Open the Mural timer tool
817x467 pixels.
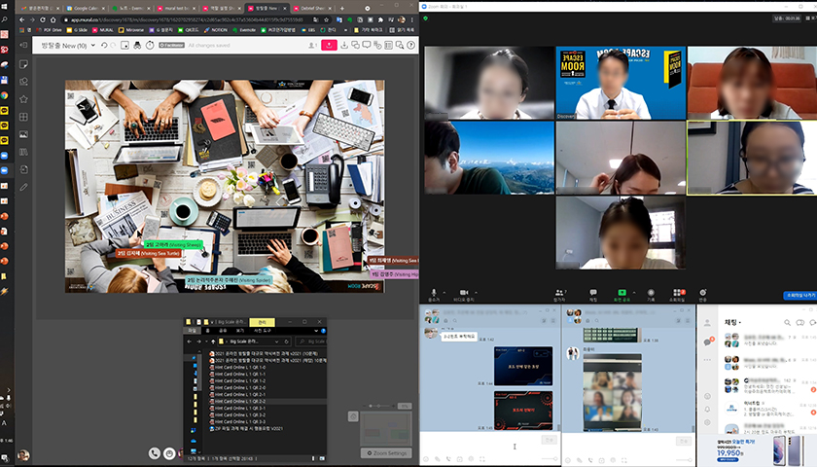point(150,46)
